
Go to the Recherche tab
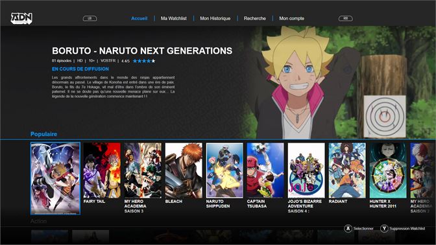pos(255,18)
